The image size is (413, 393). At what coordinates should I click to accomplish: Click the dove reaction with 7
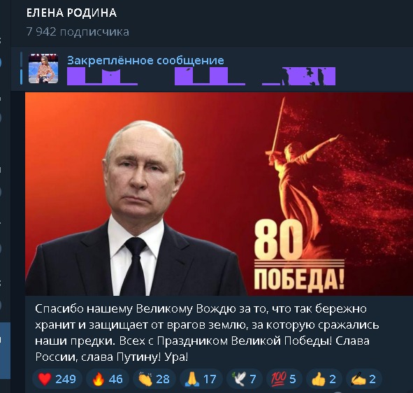[x=245, y=379]
